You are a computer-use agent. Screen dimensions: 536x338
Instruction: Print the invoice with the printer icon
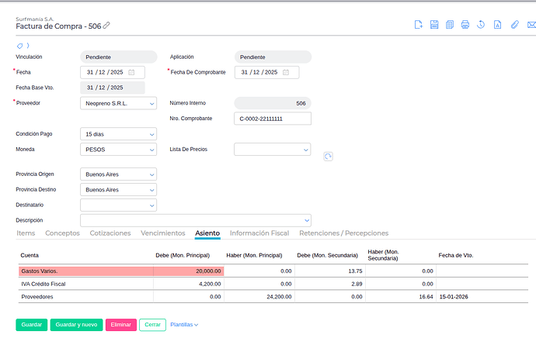coord(465,25)
